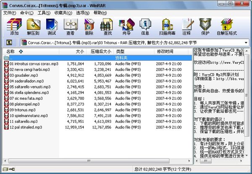Open the Help (帮助) menu
252x174 pixels.
click(100, 13)
